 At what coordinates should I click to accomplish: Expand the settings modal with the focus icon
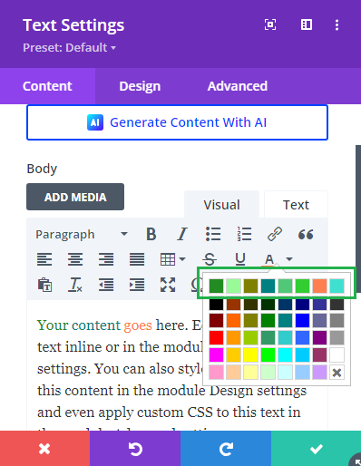coord(270,24)
